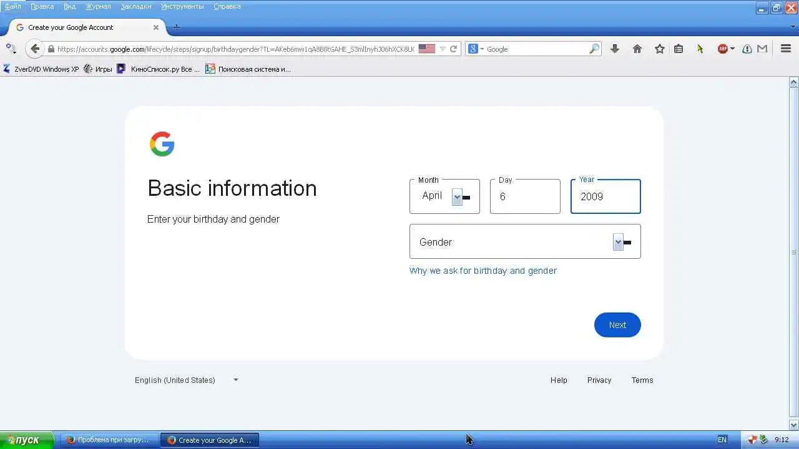This screenshot has width=799, height=449.
Task: Click the padlock icon in the address bar
Action: (x=51, y=49)
